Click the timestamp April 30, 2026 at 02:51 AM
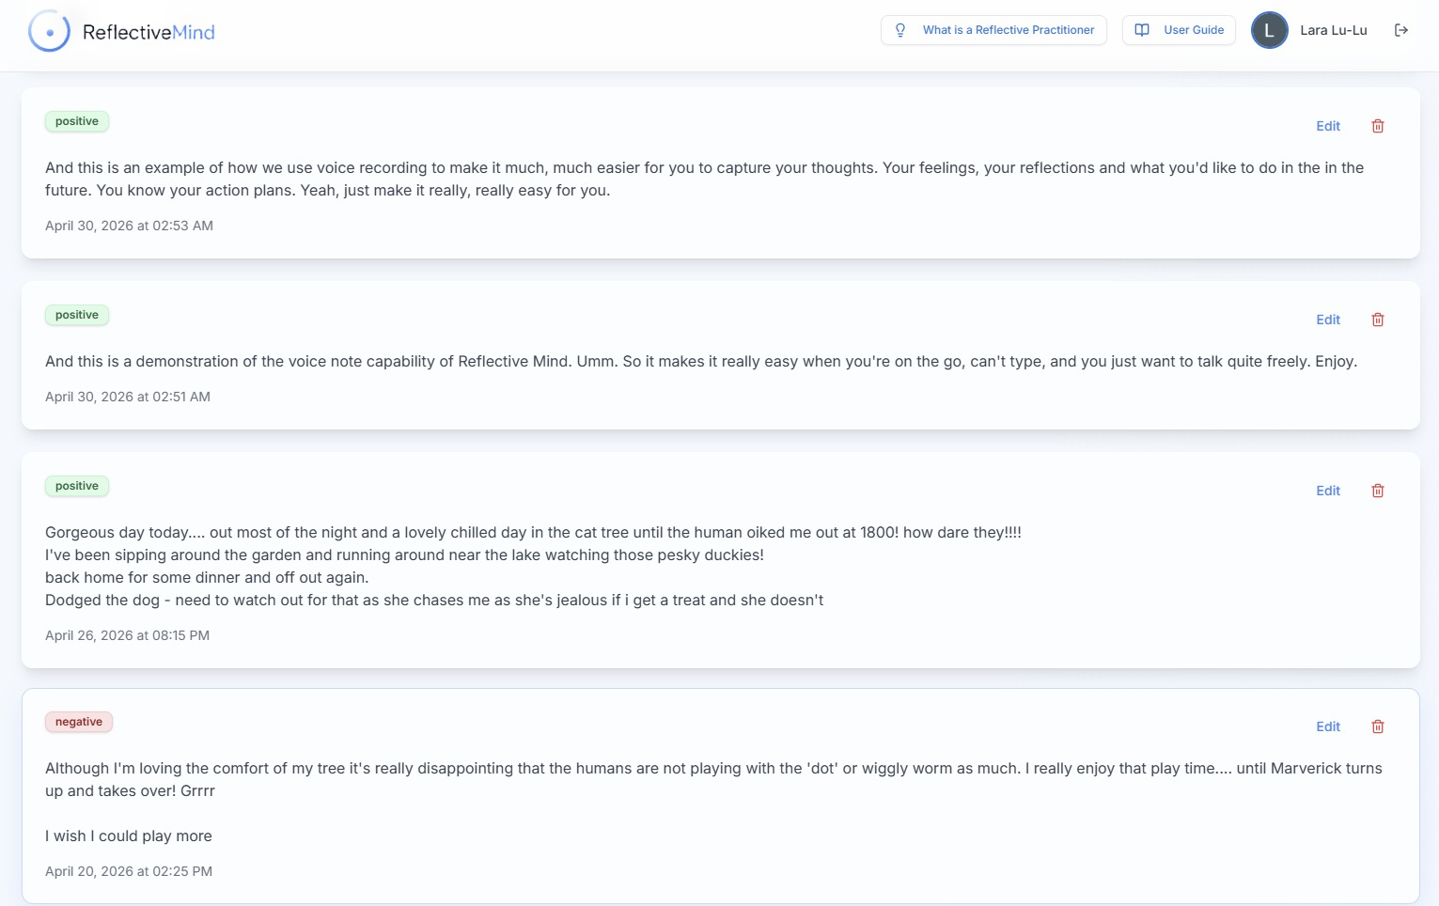The image size is (1439, 906). coord(128,397)
